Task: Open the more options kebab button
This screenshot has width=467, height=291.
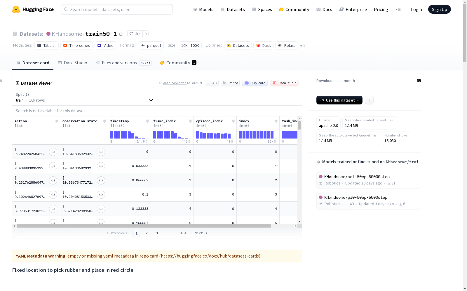Action: [369, 100]
